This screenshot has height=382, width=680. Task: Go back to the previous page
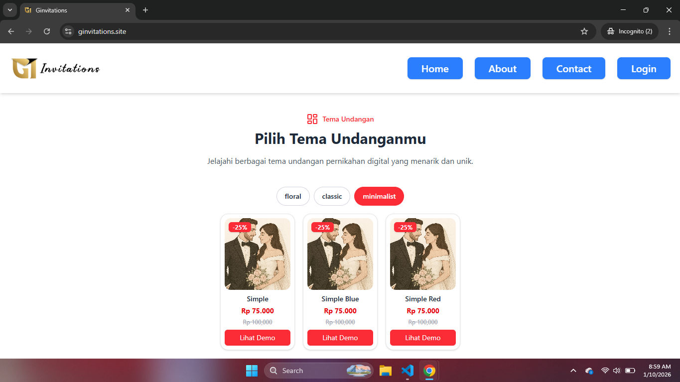(x=11, y=31)
